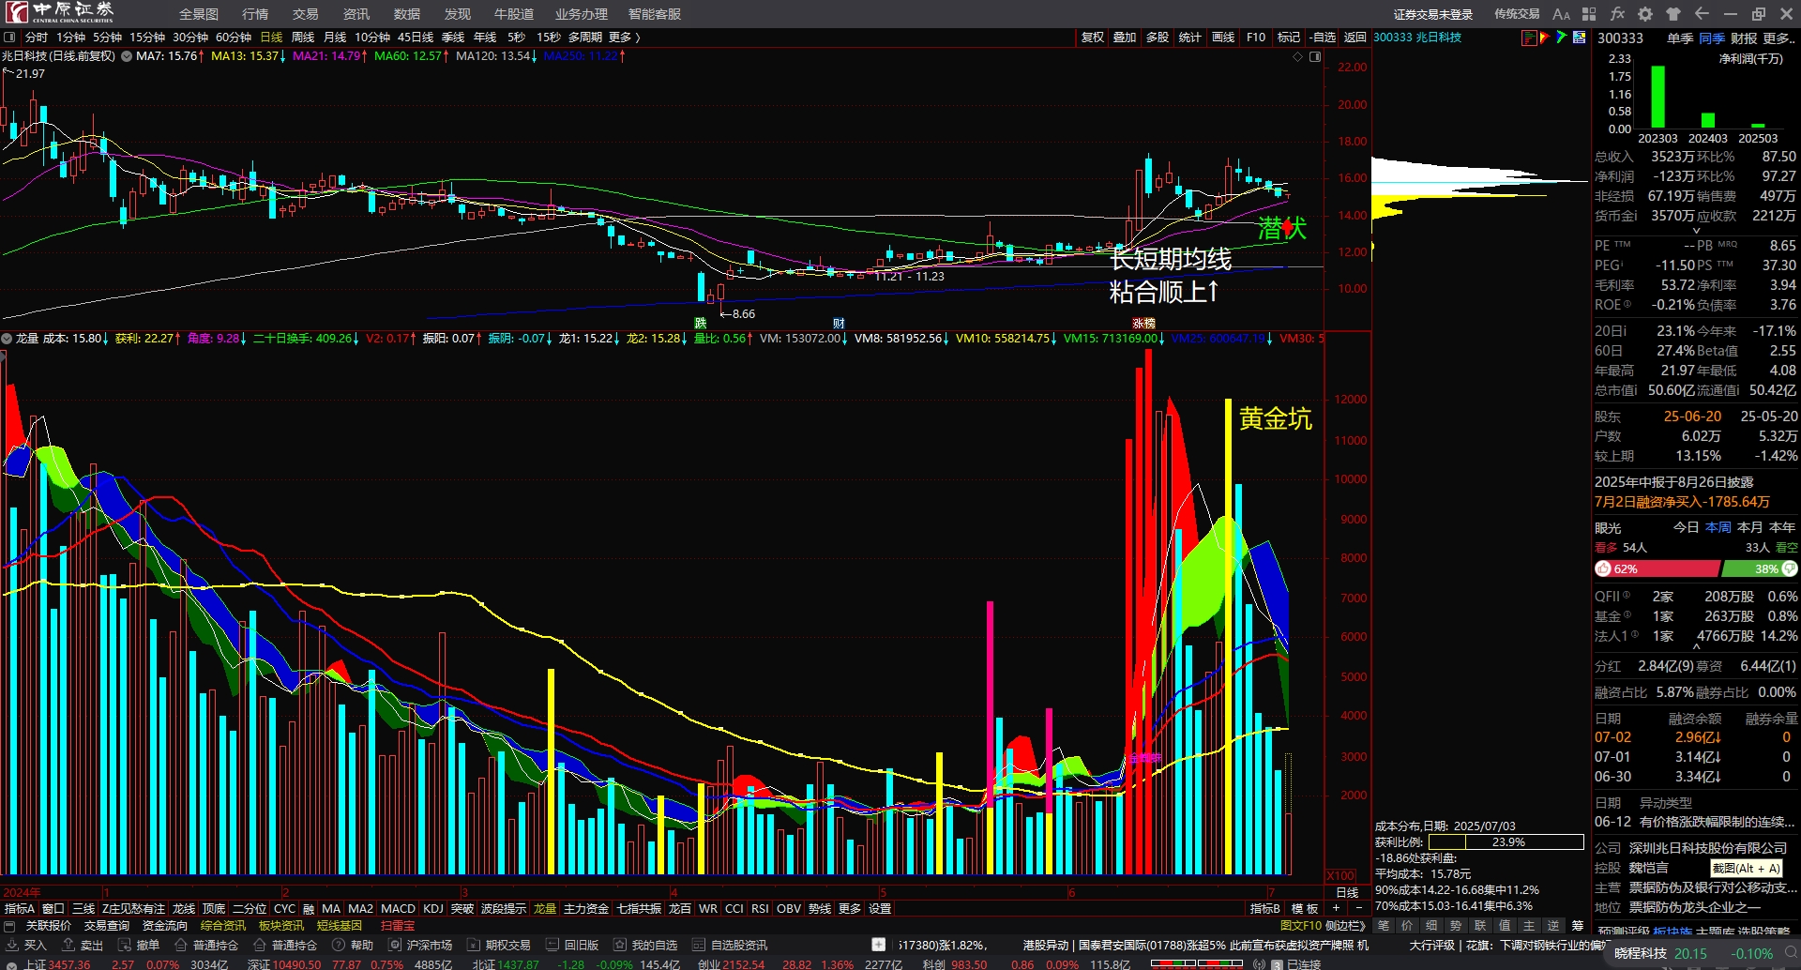Click the green-blue arrow icon
This screenshot has width=1801, height=970.
[1562, 38]
